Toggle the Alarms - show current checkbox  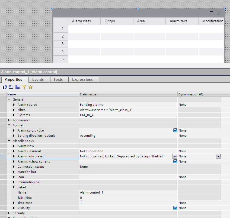(175, 161)
